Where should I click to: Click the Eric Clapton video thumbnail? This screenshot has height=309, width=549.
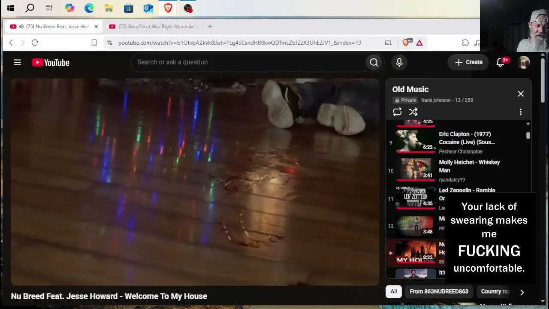[415, 141]
